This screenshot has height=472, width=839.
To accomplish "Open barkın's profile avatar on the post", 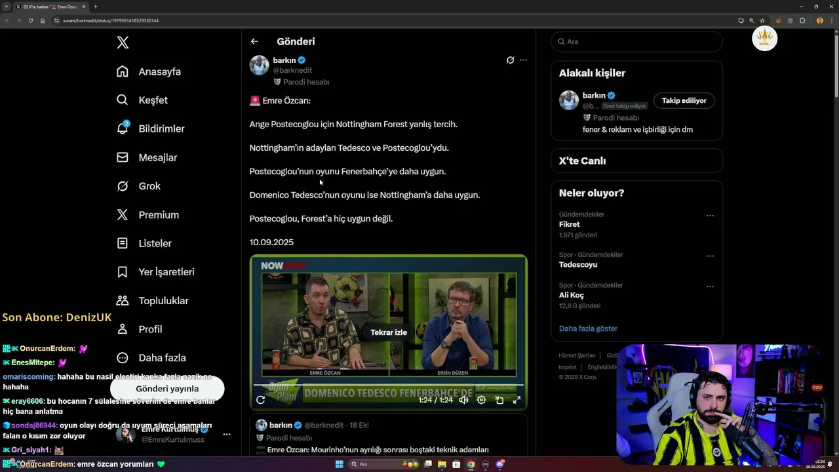I will click(x=259, y=65).
